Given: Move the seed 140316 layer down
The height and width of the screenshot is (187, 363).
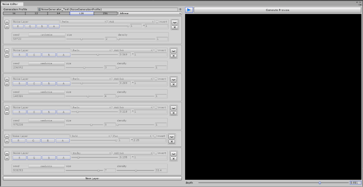Looking at the screenshot, I should tap(7, 84).
